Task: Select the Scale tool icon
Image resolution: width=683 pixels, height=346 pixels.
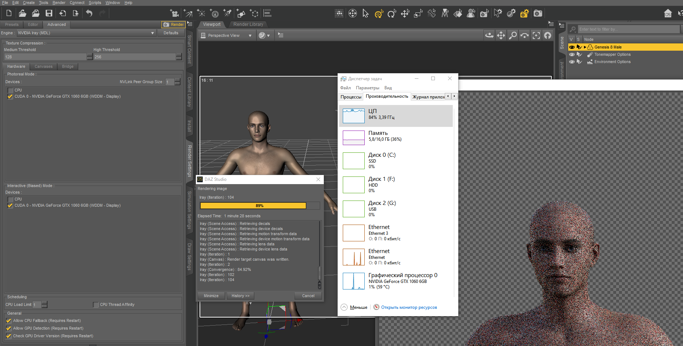Action: [x=418, y=14]
